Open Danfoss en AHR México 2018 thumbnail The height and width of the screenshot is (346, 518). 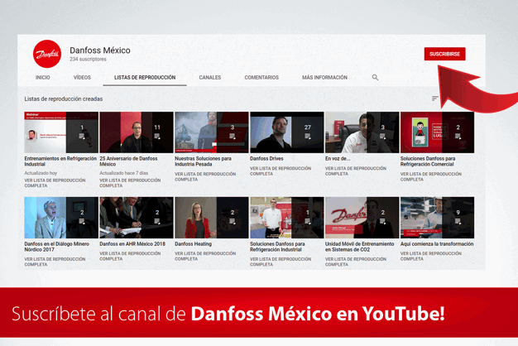(x=137, y=218)
